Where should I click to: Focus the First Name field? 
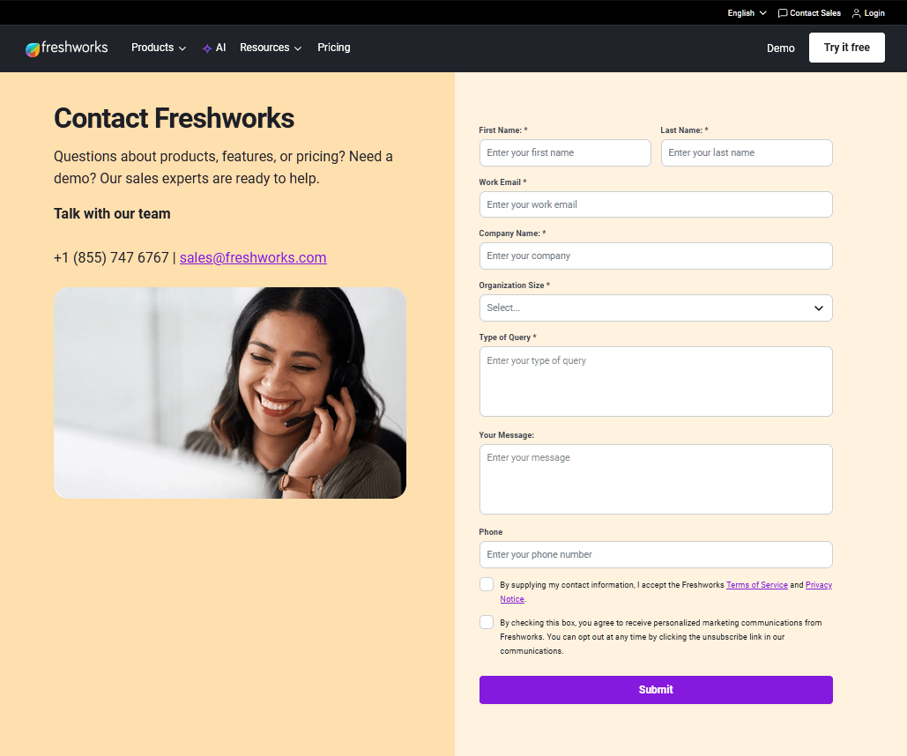click(565, 152)
